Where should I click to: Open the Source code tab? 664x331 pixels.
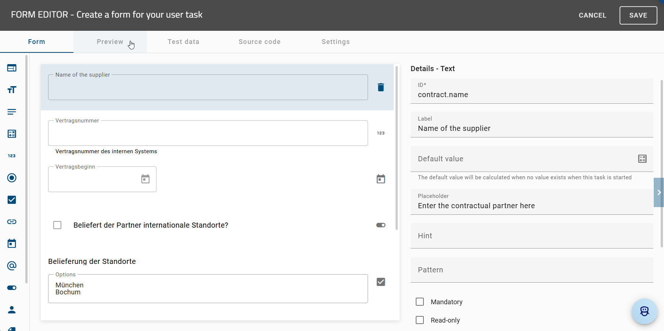[259, 41]
